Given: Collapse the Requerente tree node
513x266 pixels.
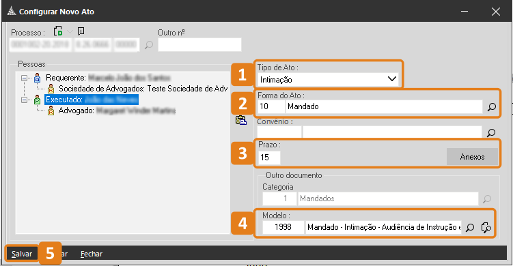Looking at the screenshot, I should (24, 78).
